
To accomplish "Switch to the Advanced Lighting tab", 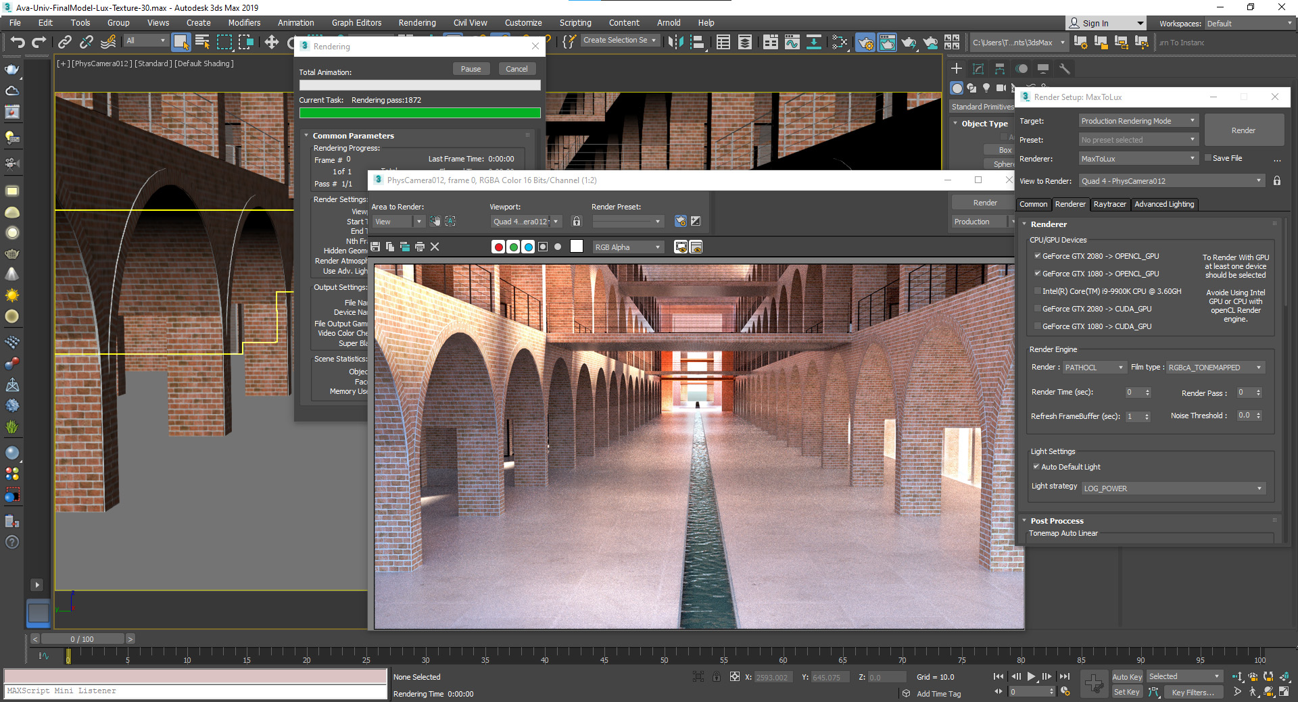I will (1164, 204).
